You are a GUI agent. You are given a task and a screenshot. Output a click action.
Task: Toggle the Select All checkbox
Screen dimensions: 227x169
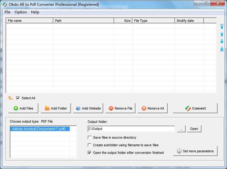click(18, 98)
